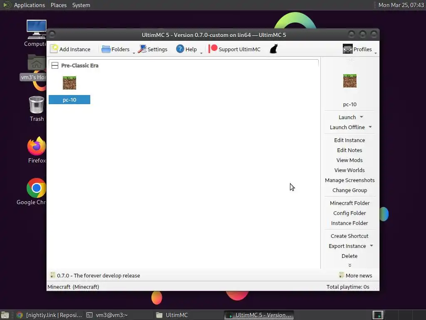Select the pc-10 instance grass block icon

click(x=69, y=83)
